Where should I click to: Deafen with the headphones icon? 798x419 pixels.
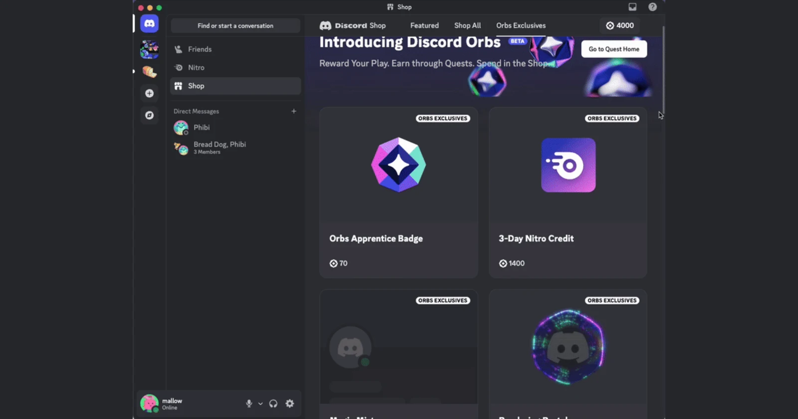(x=273, y=404)
